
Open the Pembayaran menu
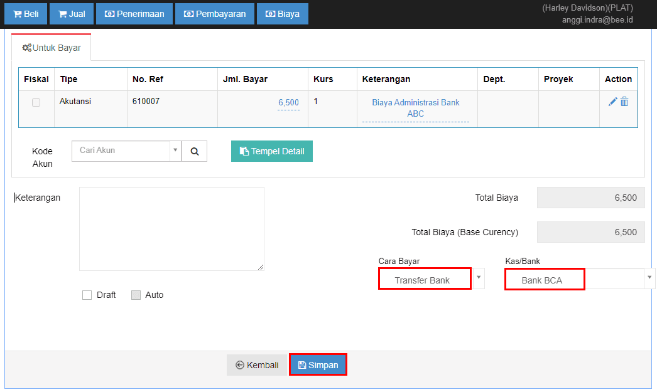[x=215, y=14]
